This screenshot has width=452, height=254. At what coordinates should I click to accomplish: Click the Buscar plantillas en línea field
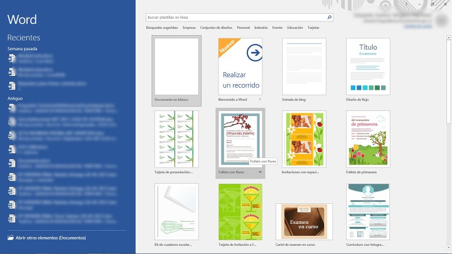pyautogui.click(x=235, y=18)
